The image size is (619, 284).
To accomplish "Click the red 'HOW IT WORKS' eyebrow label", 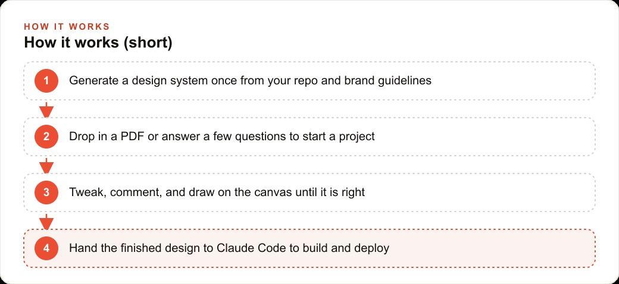I will coord(67,27).
